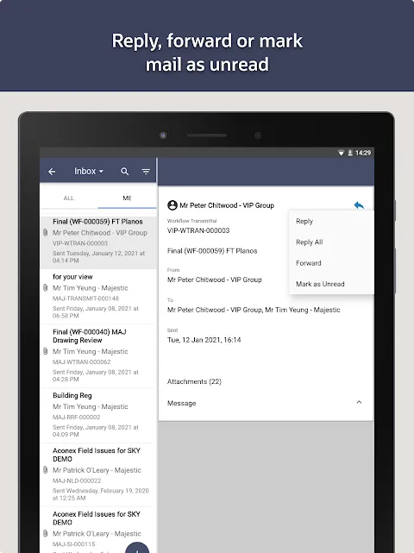Tap the back arrow in the Inbox header
The width and height of the screenshot is (414, 553).
52,172
